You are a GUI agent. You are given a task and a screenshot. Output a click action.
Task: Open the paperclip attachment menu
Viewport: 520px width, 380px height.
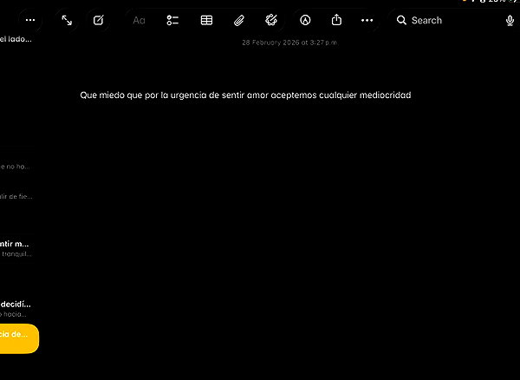239,21
